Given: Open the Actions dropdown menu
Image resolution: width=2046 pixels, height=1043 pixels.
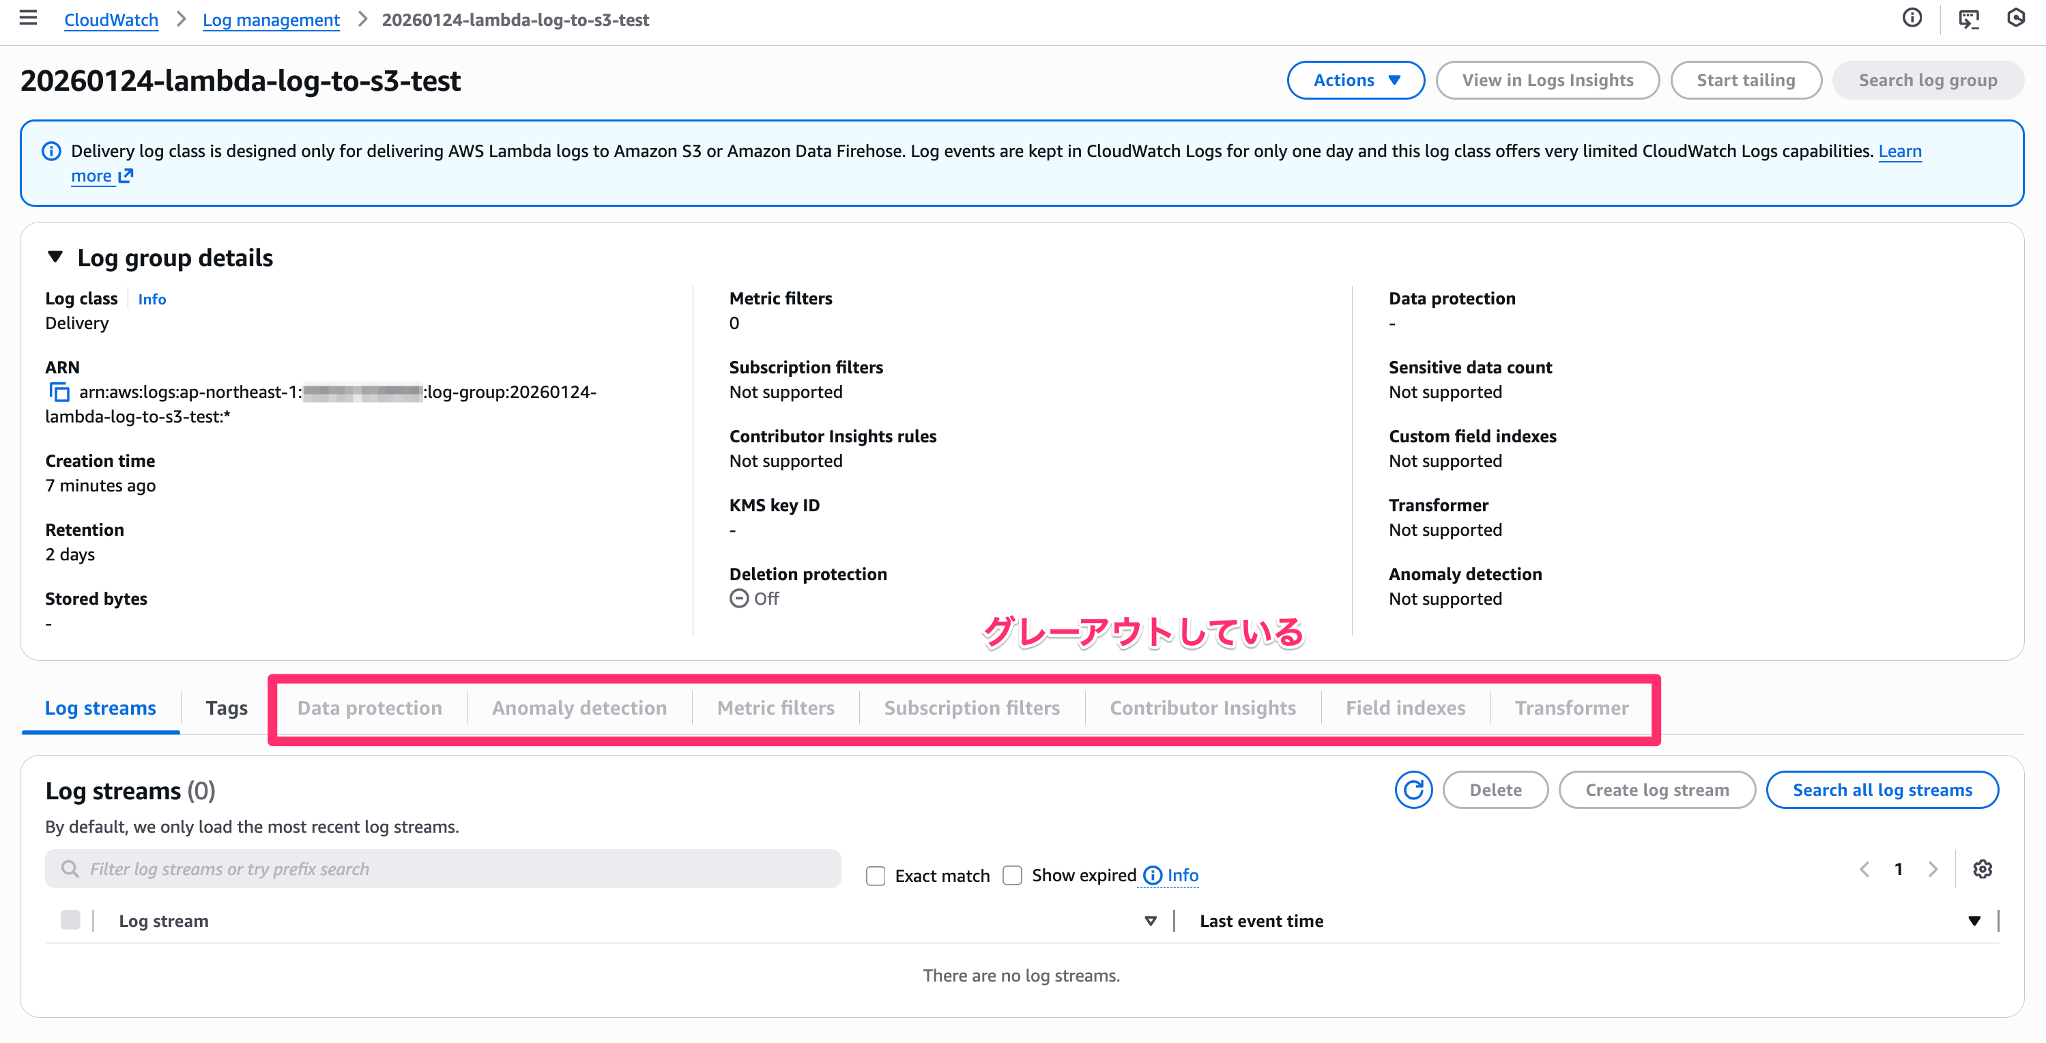Looking at the screenshot, I should [1356, 81].
